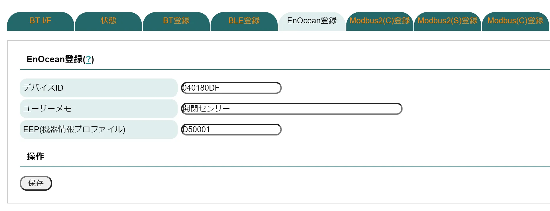Open the Modbus2(C)登録 tab
This screenshot has width=550, height=211.
(380, 21)
